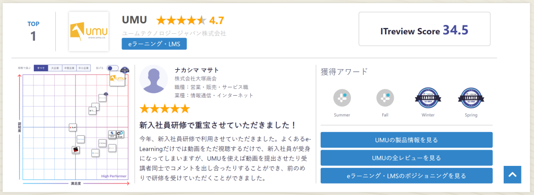Click reviewer avatar of ナカシマ マサト
Screen dimensions: 534x195
click(x=154, y=79)
